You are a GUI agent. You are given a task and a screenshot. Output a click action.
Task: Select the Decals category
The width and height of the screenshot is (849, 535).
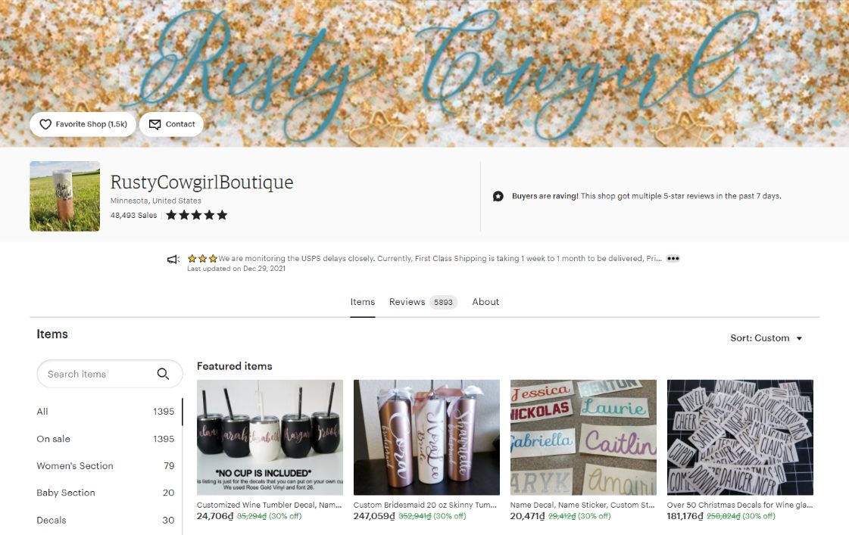point(105,520)
